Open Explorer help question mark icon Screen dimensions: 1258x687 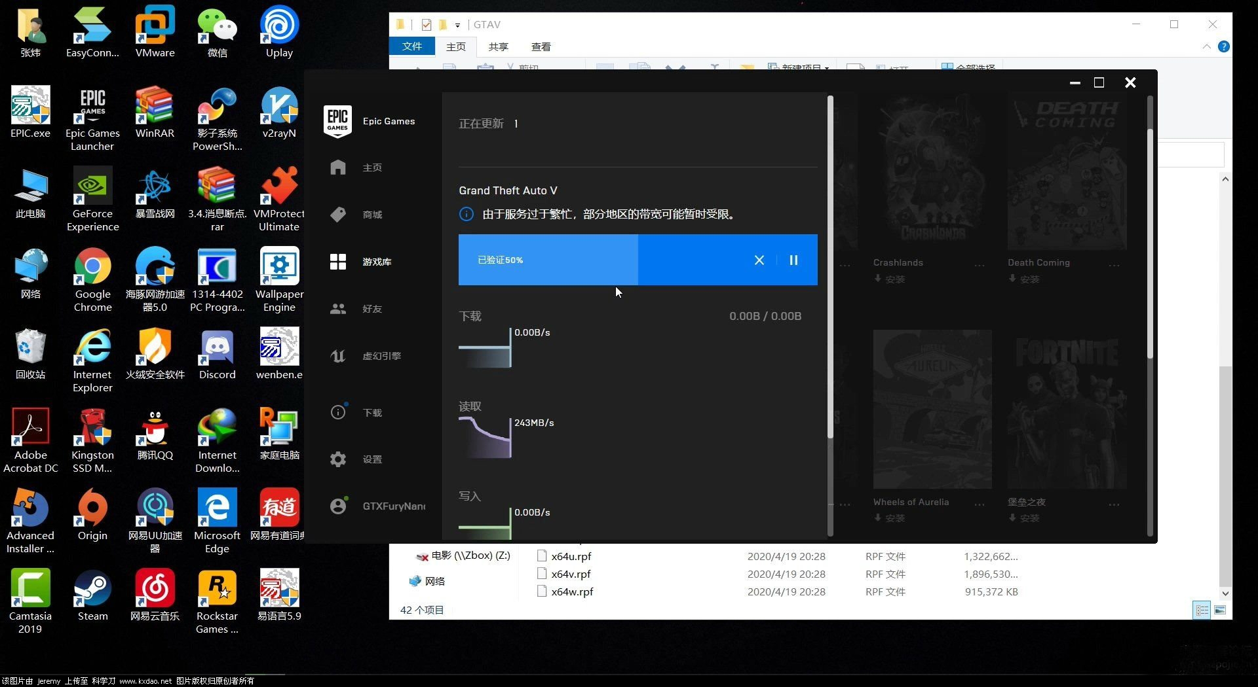(1224, 46)
